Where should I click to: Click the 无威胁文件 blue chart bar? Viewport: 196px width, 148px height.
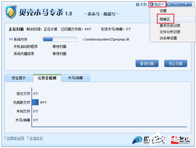(x=35, y=102)
